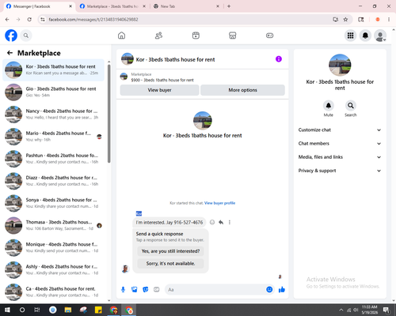The width and height of the screenshot is (396, 316).
Task: Expand the Privacy & support section
Action: tap(340, 171)
